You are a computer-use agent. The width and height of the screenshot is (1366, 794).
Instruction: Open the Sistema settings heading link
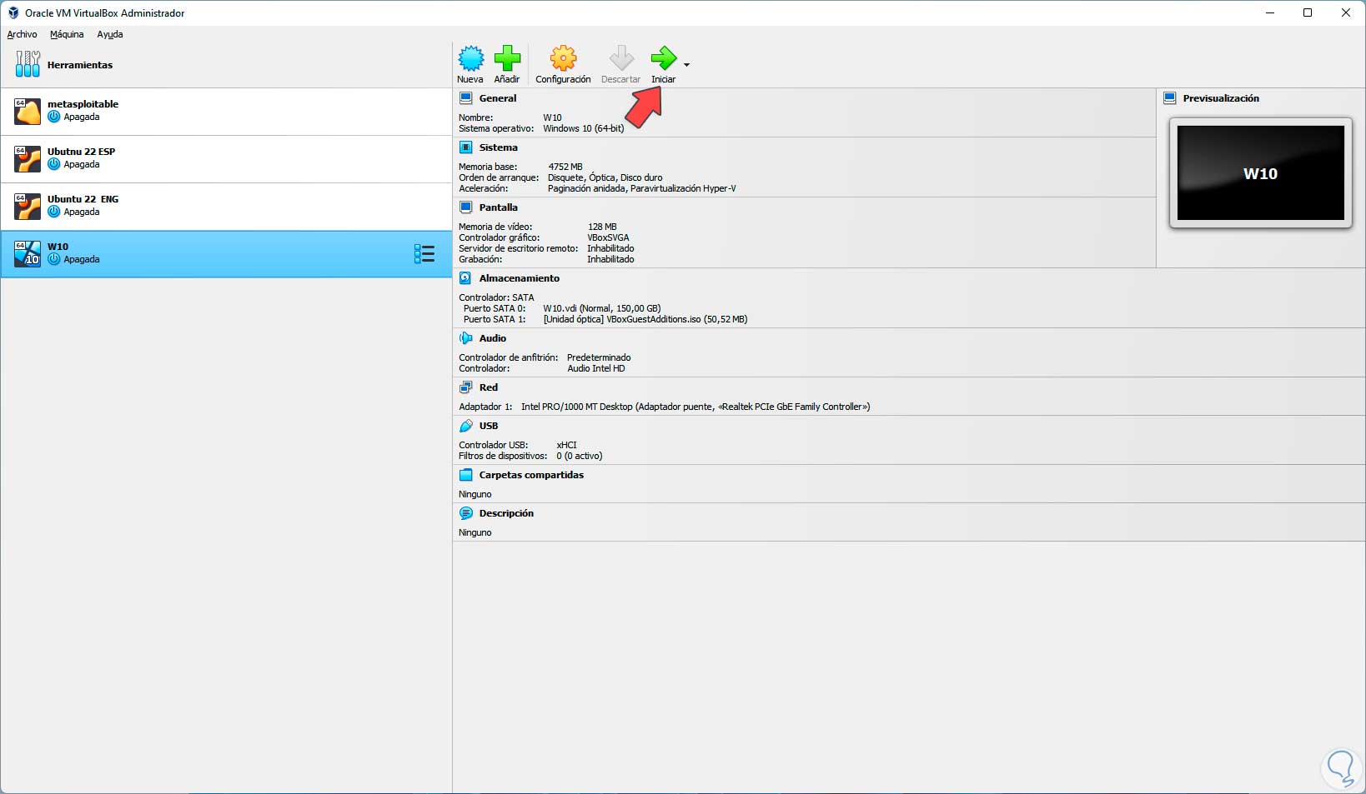(498, 147)
